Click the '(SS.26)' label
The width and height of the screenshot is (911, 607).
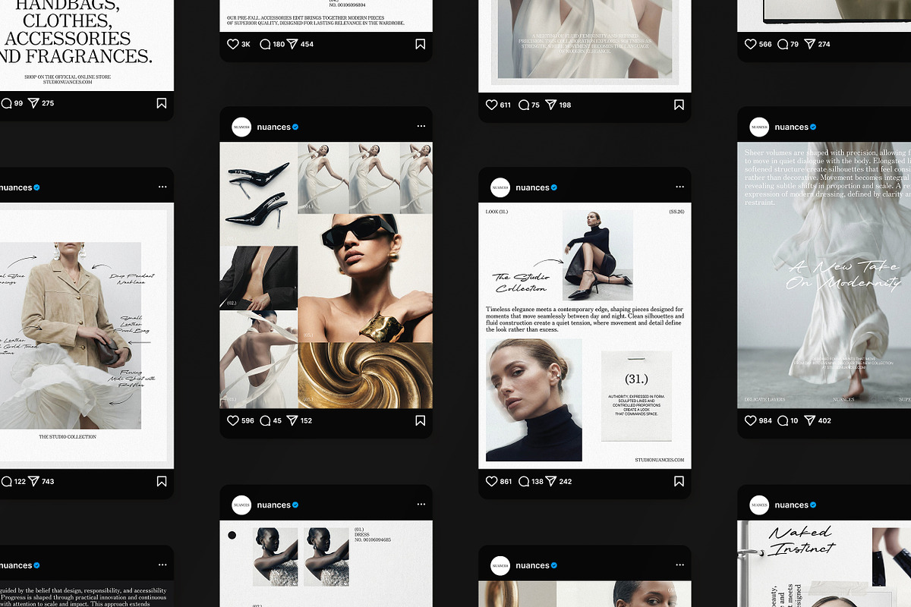click(x=676, y=212)
